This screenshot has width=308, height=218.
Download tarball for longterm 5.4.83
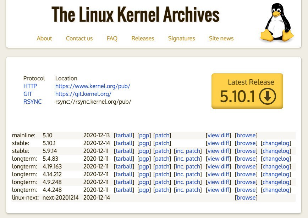[124, 159]
